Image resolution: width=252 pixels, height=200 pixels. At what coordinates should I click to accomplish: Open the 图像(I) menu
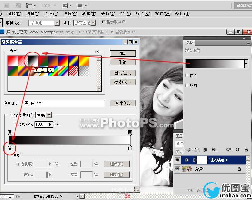[33, 14]
